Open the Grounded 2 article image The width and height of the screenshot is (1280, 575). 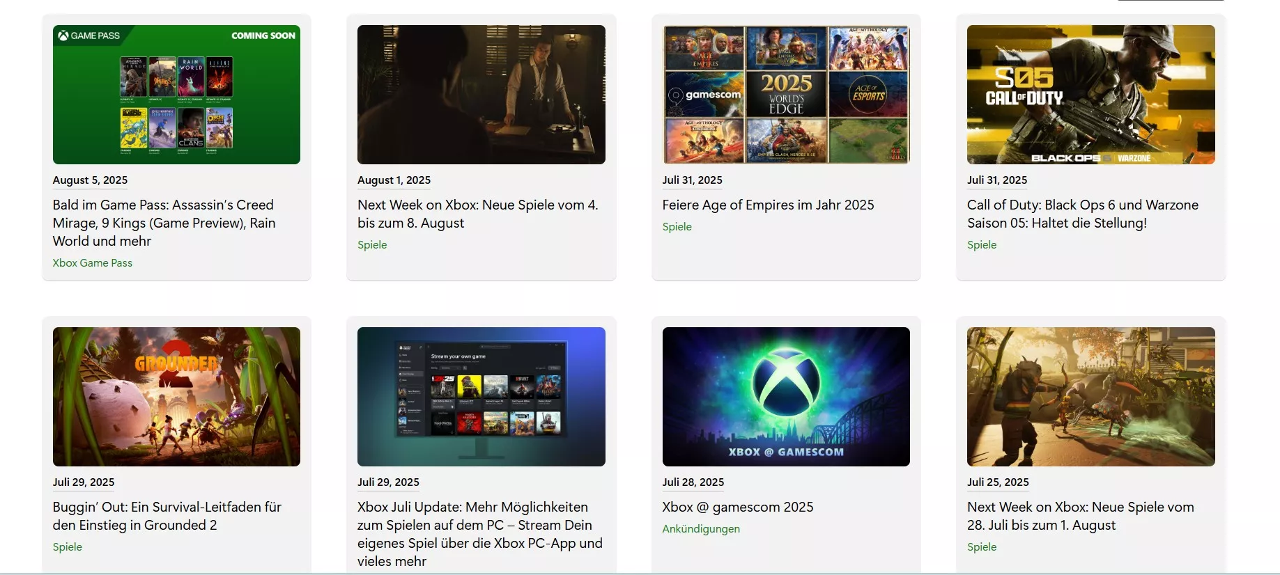pos(176,397)
